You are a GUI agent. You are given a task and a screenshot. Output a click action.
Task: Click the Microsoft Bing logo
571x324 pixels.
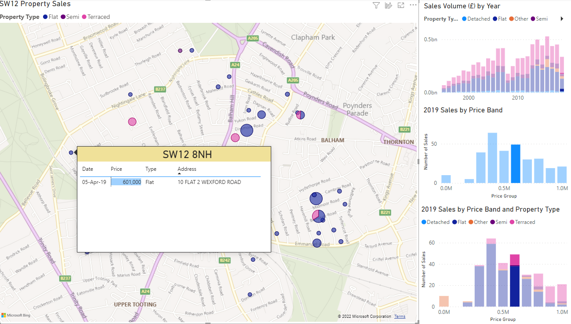15,316
